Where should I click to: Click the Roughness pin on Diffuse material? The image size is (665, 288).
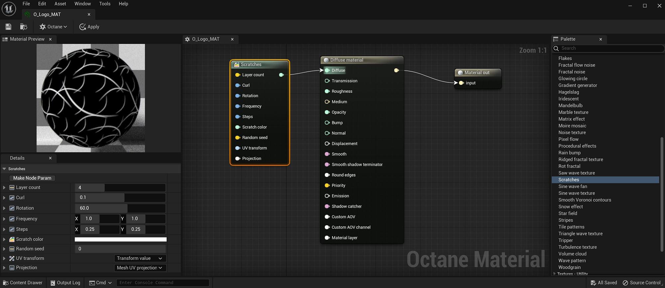(327, 91)
